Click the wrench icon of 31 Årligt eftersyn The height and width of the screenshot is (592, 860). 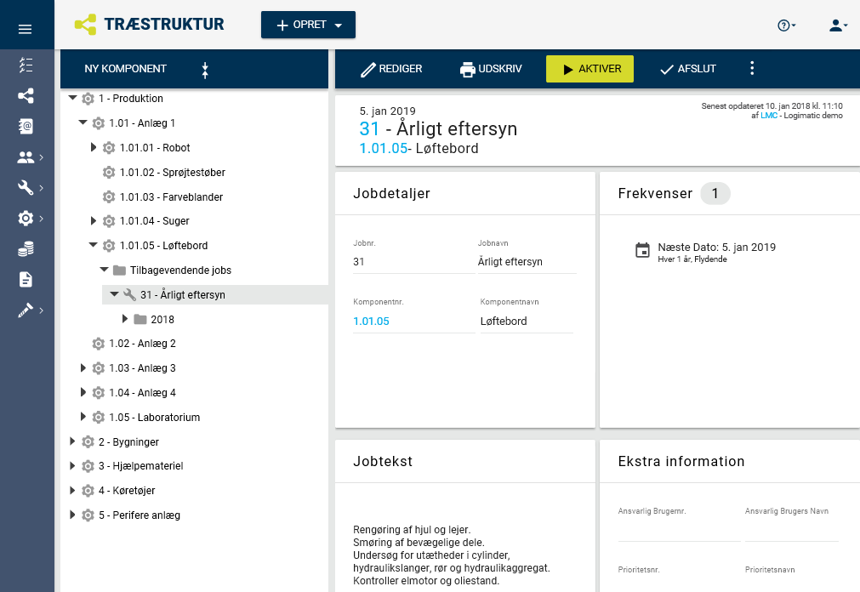click(129, 294)
